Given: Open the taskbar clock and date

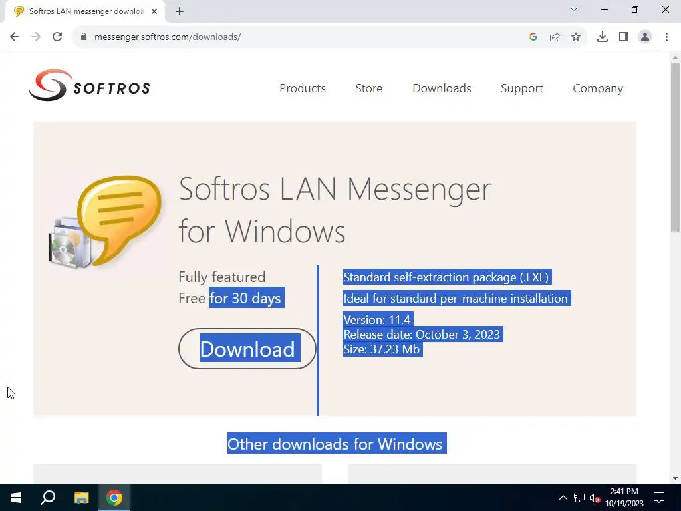Looking at the screenshot, I should click(x=624, y=498).
